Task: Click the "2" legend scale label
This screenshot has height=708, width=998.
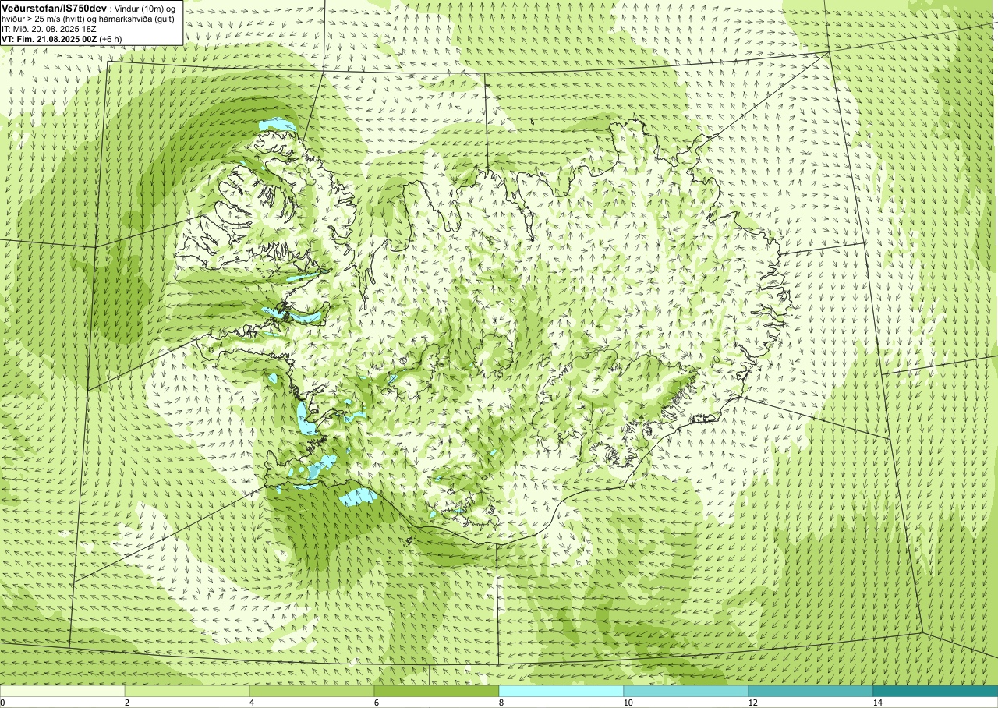Action: [126, 703]
